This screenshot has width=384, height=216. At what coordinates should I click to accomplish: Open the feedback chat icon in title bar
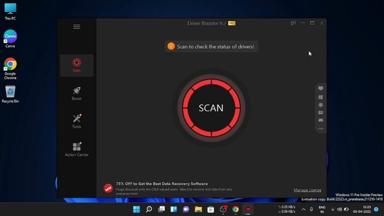pyautogui.click(x=293, y=23)
